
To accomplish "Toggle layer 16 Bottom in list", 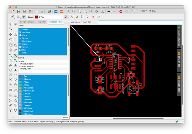I will pyautogui.click(x=43, y=79).
